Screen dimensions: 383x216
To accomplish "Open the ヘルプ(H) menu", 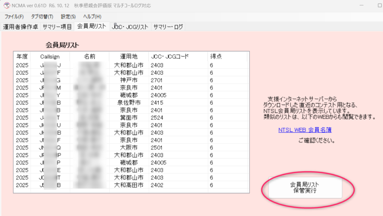I will [x=92, y=17].
